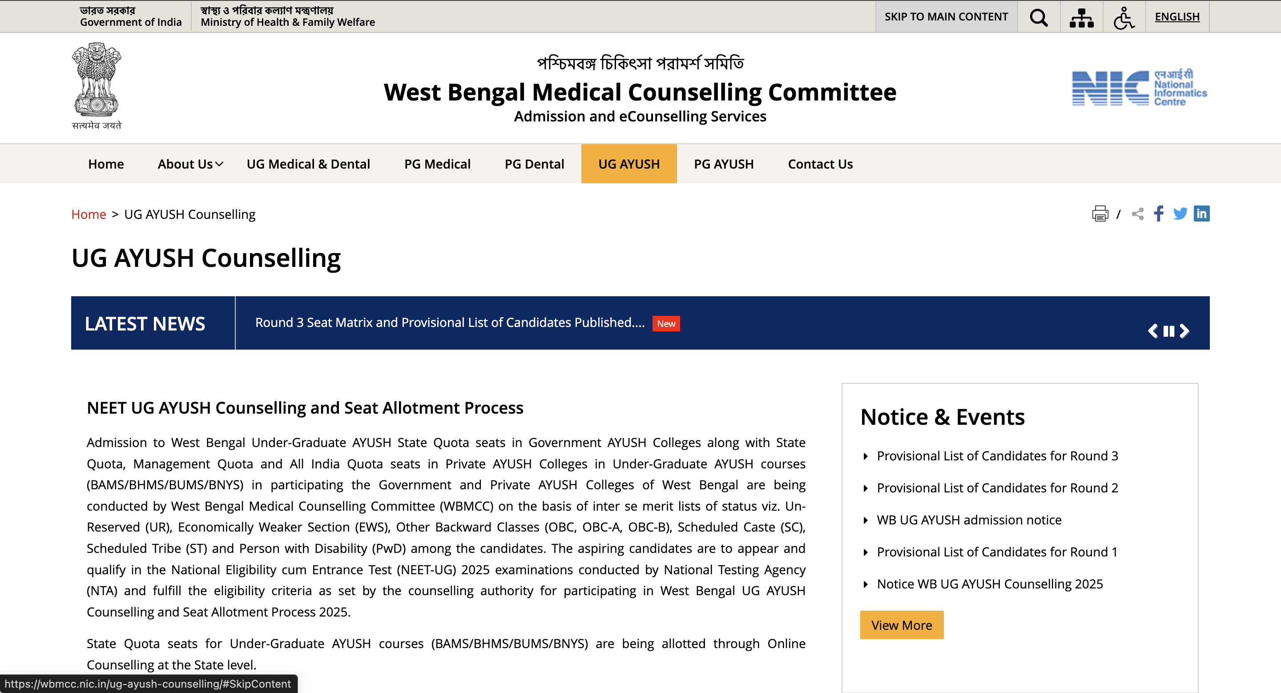Share page on LinkedIn

[1201, 214]
